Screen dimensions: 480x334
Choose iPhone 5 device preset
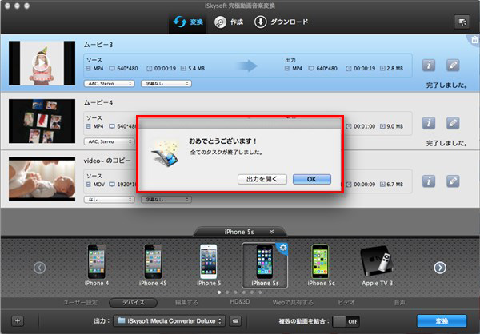click(x=209, y=264)
